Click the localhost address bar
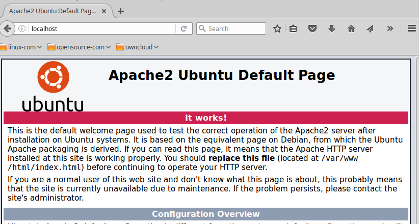Image resolution: width=419 pixels, height=224 pixels. click(x=102, y=29)
